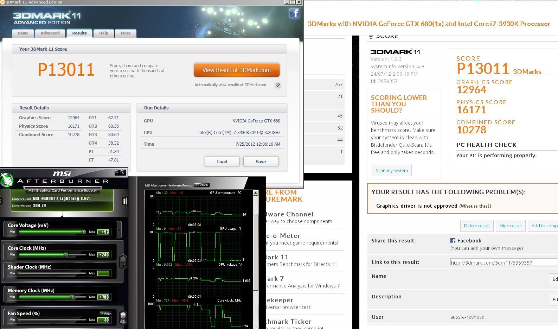Click the link to this result URL field
The width and height of the screenshot is (558, 329).
[504, 262]
